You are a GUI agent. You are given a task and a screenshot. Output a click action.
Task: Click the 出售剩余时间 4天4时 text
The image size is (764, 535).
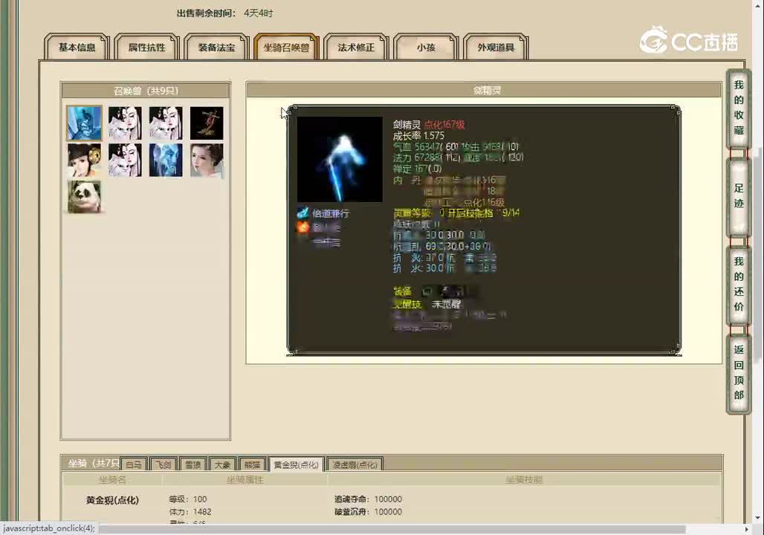pyautogui.click(x=224, y=13)
